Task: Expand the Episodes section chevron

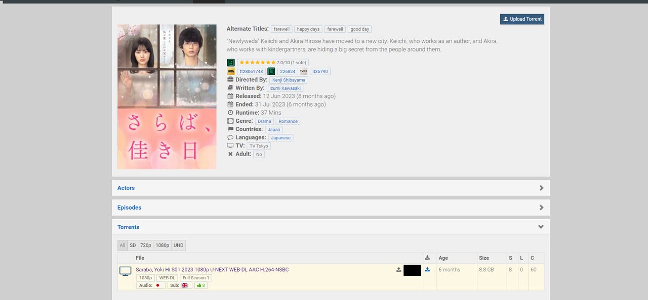Action: (541, 208)
